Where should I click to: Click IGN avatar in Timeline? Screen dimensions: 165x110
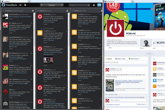(5, 92)
